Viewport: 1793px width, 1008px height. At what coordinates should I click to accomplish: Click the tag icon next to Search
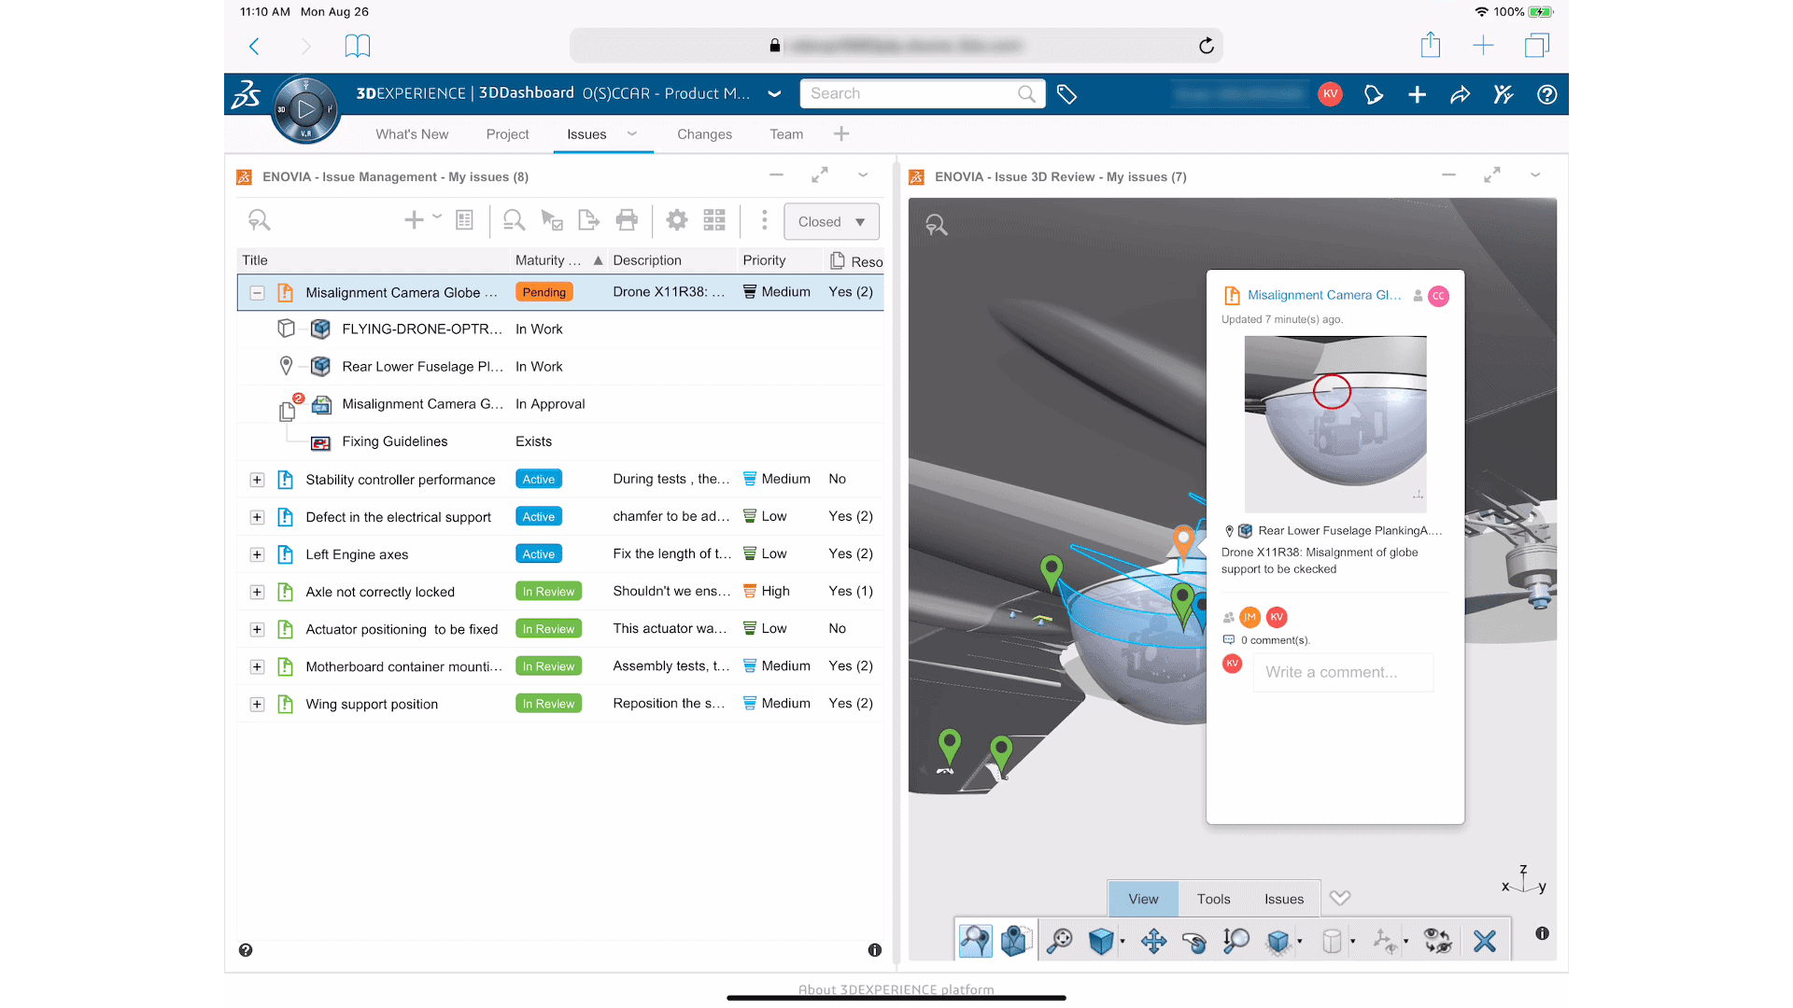1066,93
